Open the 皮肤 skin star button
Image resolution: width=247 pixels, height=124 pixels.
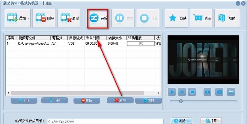click(x=176, y=18)
